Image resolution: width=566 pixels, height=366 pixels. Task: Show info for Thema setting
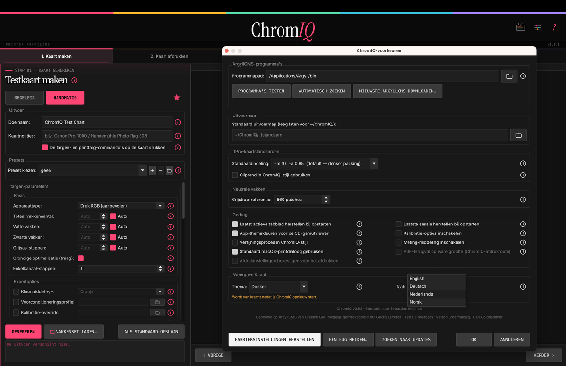point(359,286)
